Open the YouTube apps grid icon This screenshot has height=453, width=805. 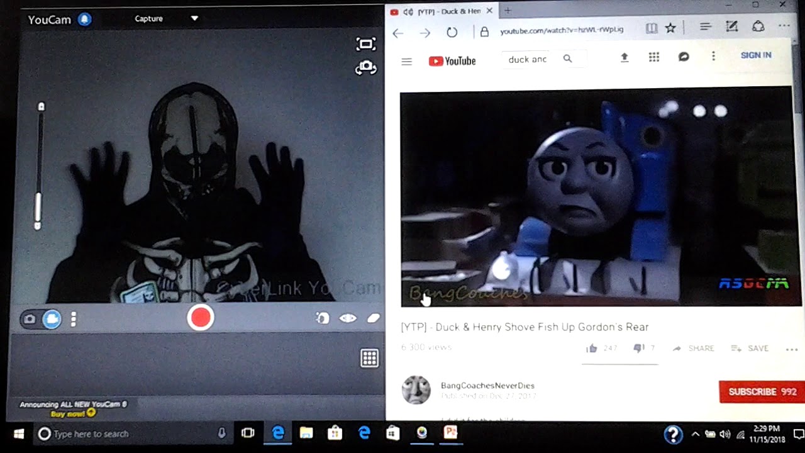coord(654,57)
